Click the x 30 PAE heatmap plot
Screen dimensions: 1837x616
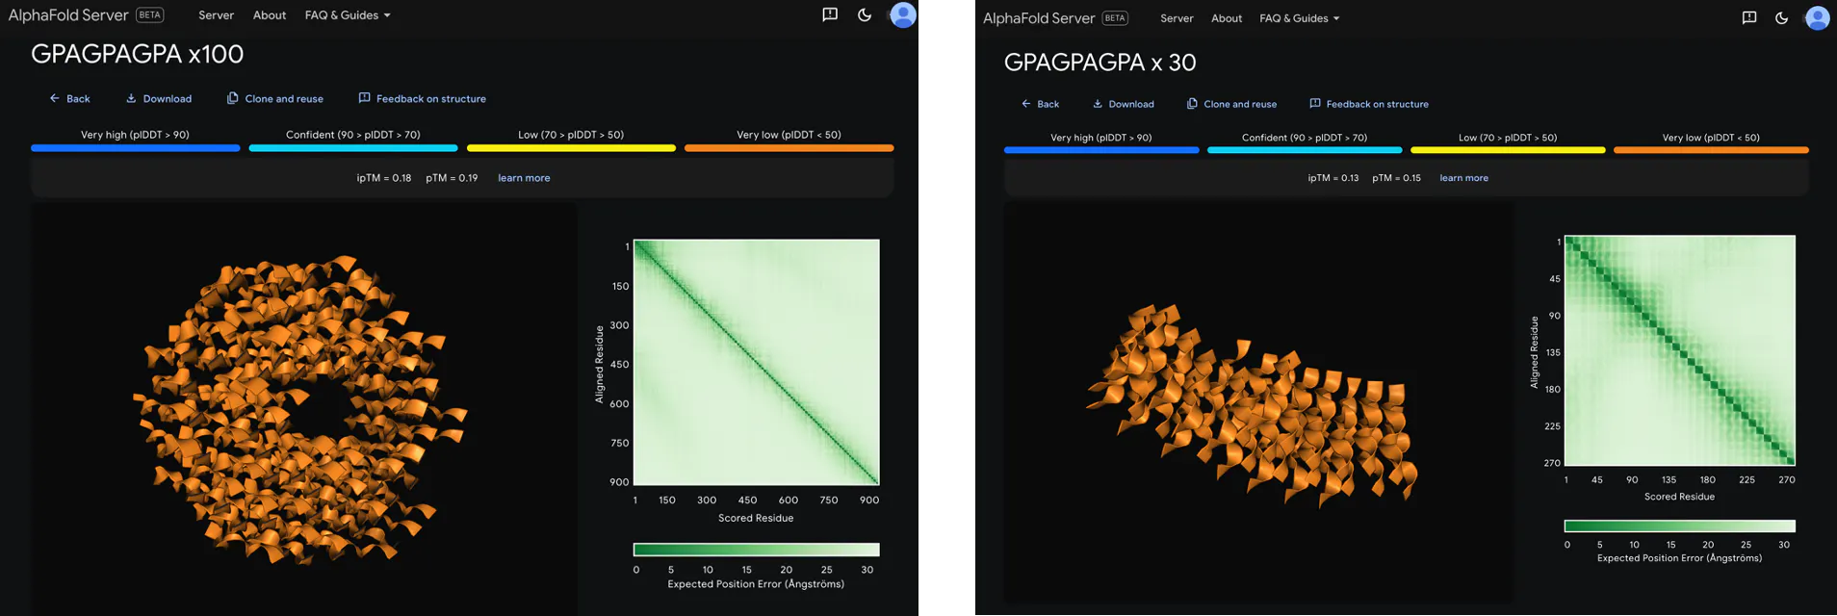(x=1680, y=350)
